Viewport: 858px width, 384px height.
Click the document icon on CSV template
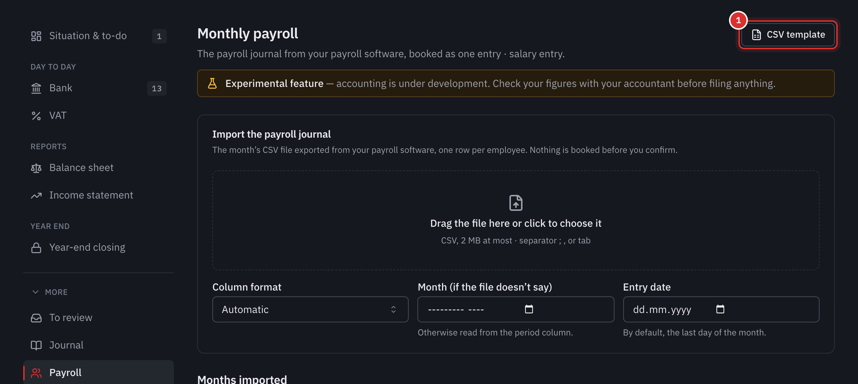[x=756, y=34]
